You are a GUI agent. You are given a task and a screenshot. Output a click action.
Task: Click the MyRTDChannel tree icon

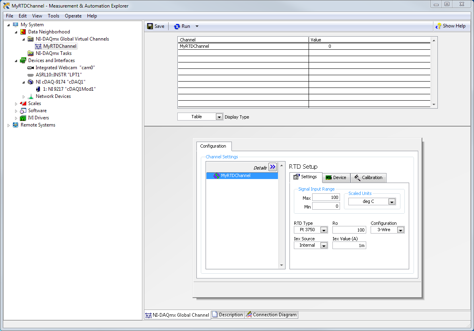pos(38,46)
